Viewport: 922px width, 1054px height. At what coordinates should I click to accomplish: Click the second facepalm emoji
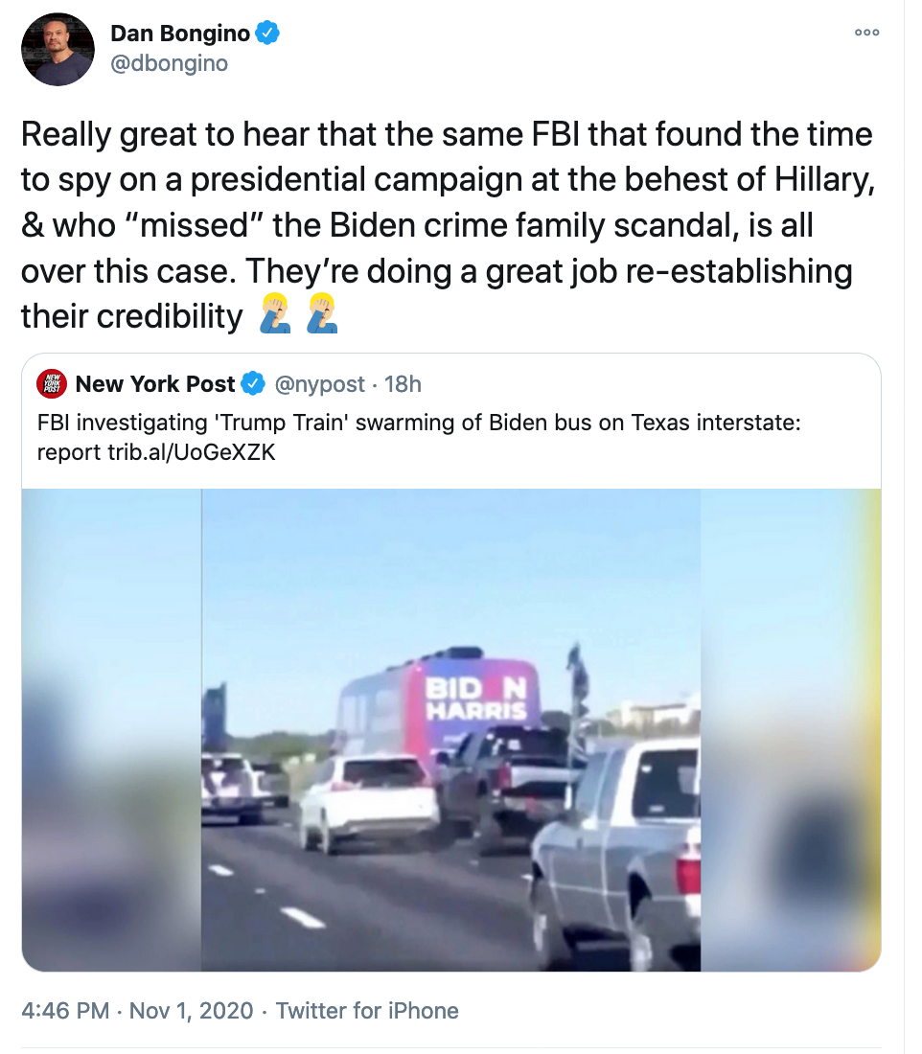point(323,315)
